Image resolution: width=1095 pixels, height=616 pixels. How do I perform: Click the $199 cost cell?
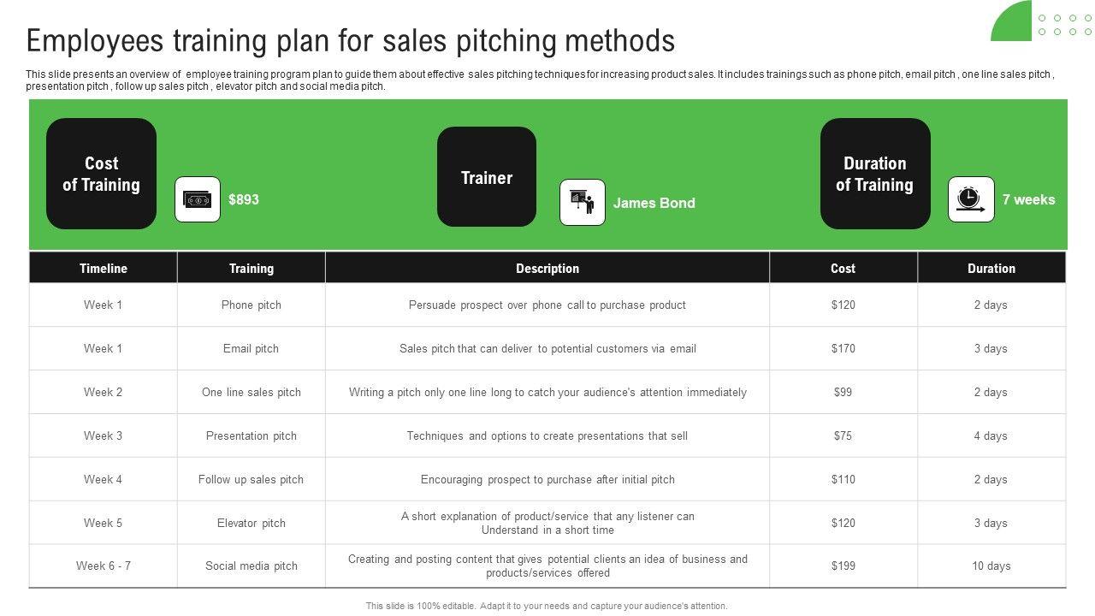(x=843, y=566)
